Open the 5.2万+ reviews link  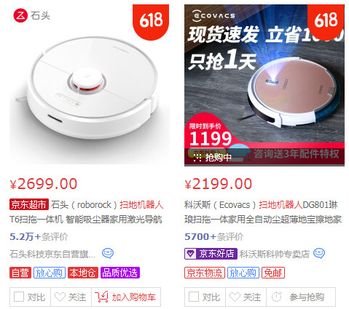[x=39, y=236]
